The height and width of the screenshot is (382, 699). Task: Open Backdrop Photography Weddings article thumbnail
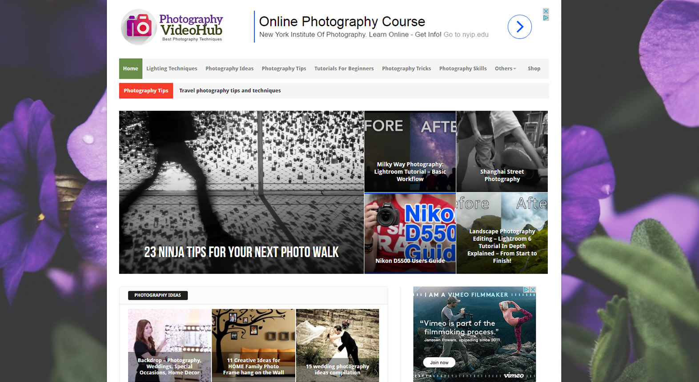click(169, 345)
